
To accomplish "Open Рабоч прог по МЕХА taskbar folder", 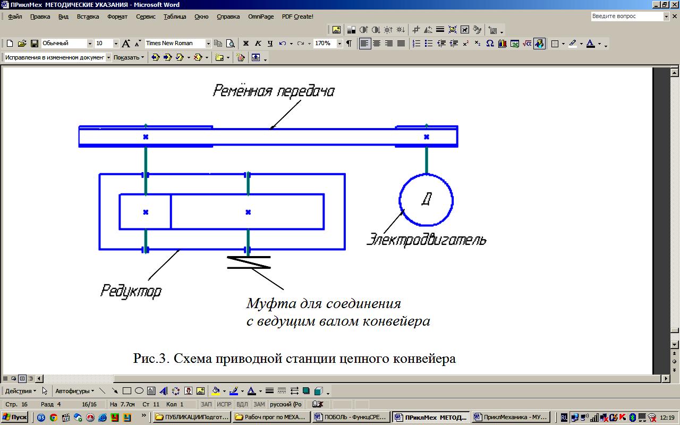I will 271,418.
